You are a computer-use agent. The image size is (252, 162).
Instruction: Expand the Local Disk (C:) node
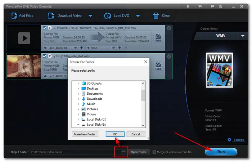coord(78,120)
